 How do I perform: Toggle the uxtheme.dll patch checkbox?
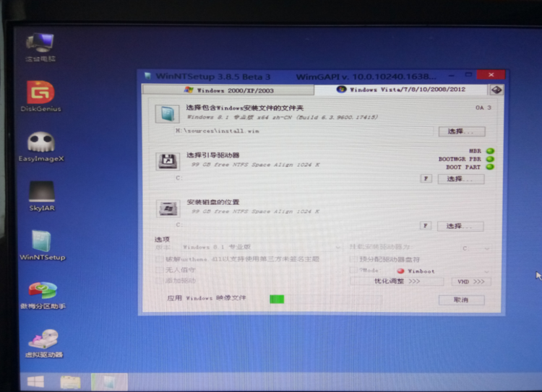pos(160,259)
